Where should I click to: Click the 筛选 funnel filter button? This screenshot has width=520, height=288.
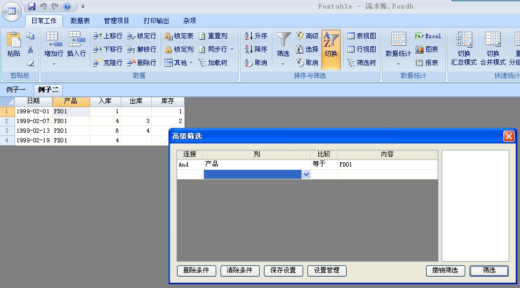[x=283, y=44]
